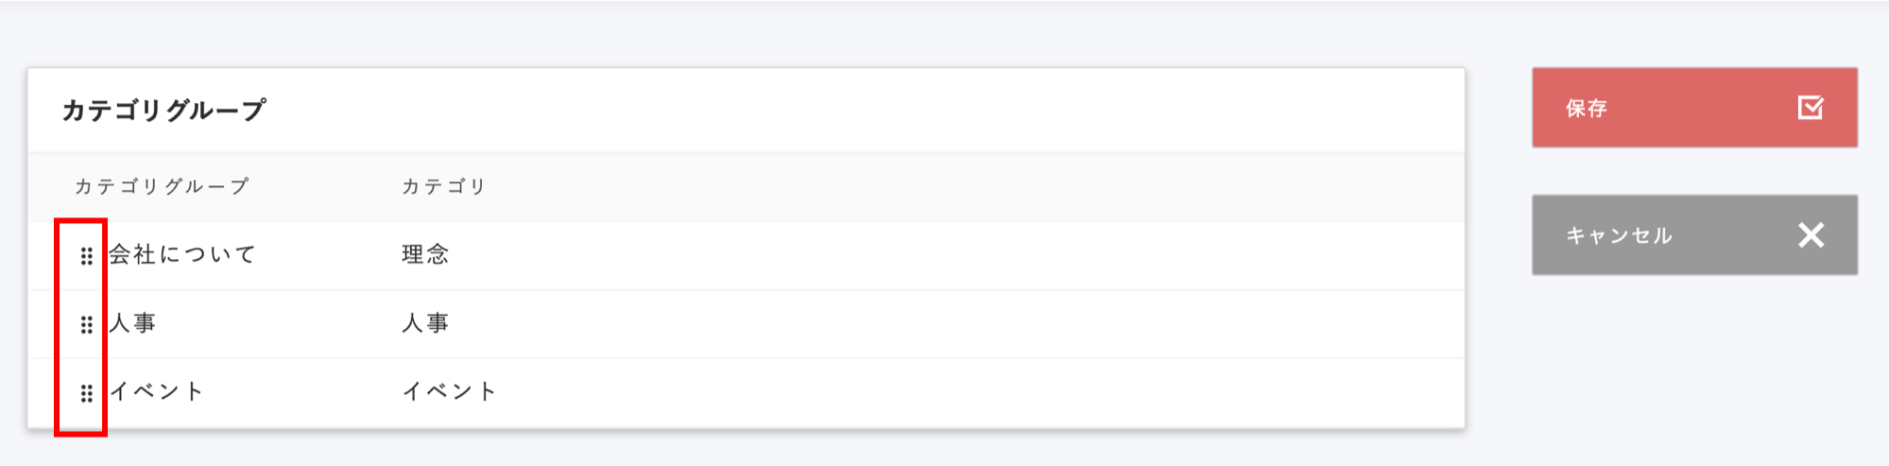Click the drag handle beside 人事 group
This screenshot has height=466, width=1889.
point(86,325)
